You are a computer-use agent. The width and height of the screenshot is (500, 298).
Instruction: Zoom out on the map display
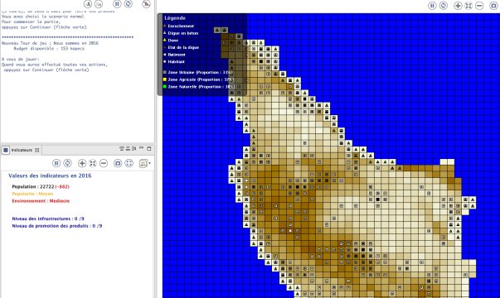click(479, 6)
